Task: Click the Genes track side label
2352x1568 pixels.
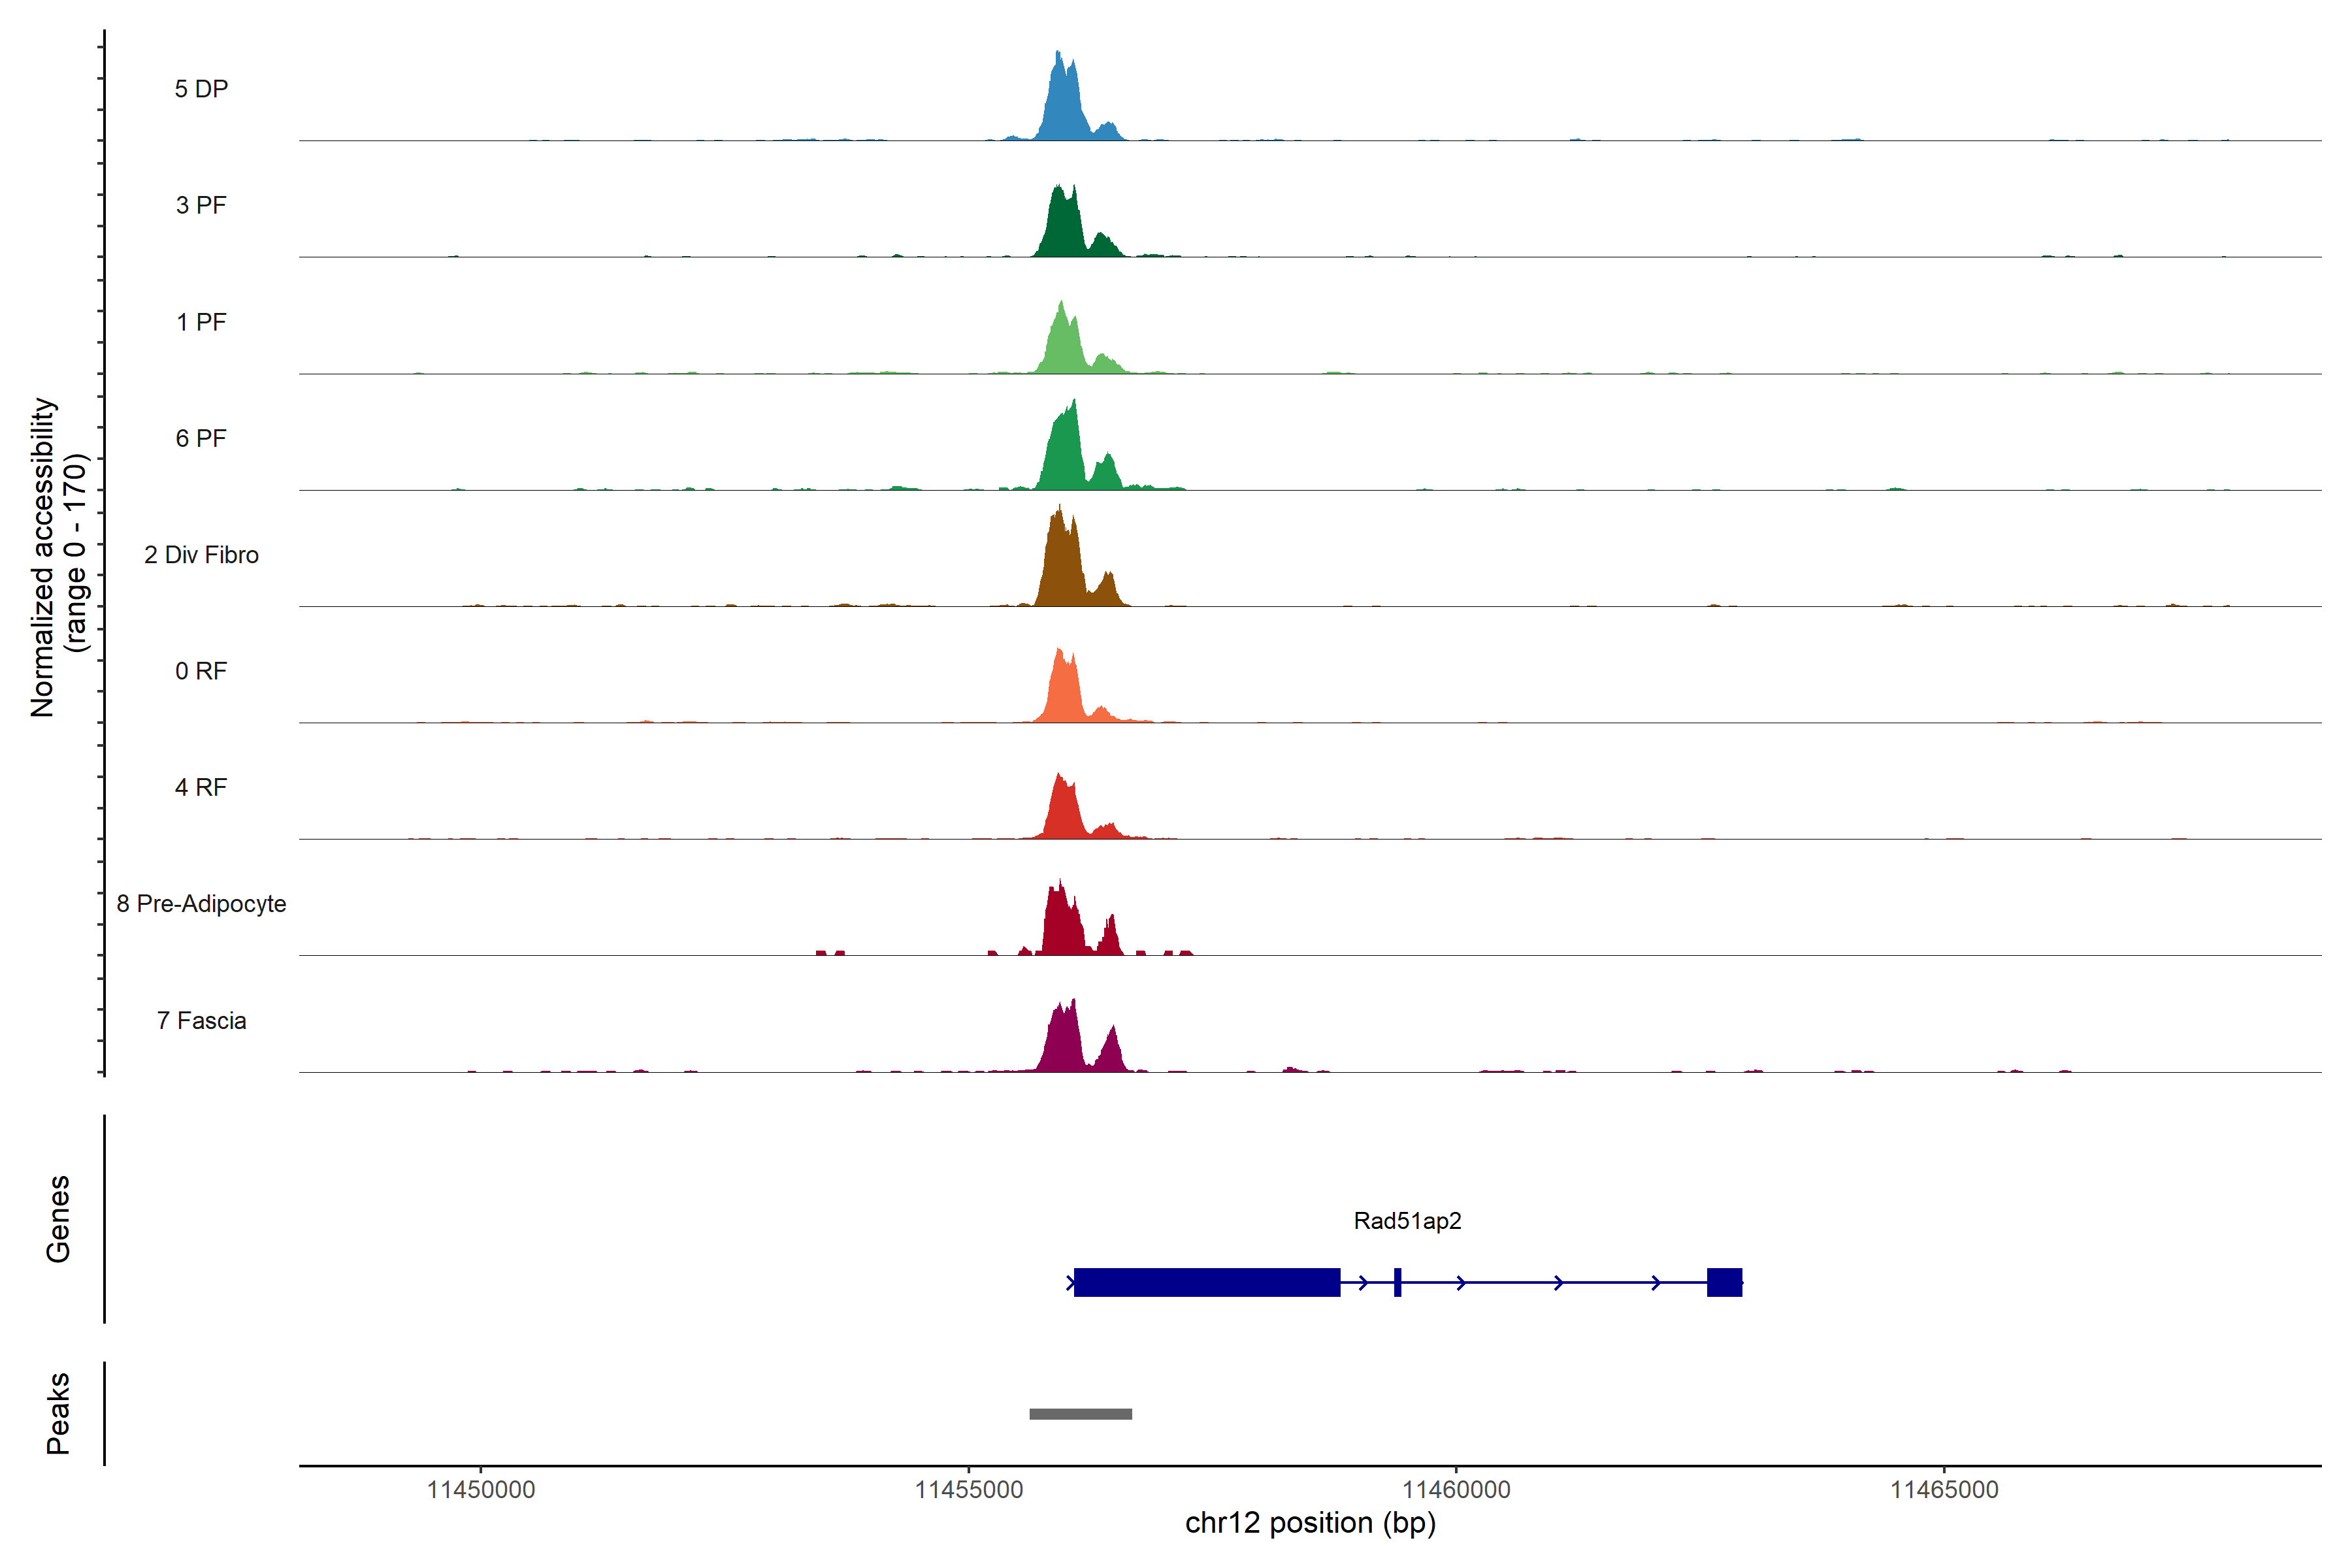Action: coord(58,1219)
